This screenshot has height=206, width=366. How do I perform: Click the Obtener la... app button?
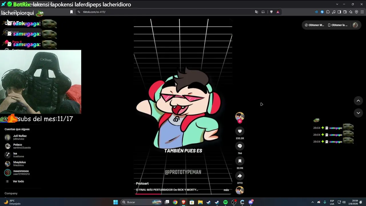coord(338,25)
